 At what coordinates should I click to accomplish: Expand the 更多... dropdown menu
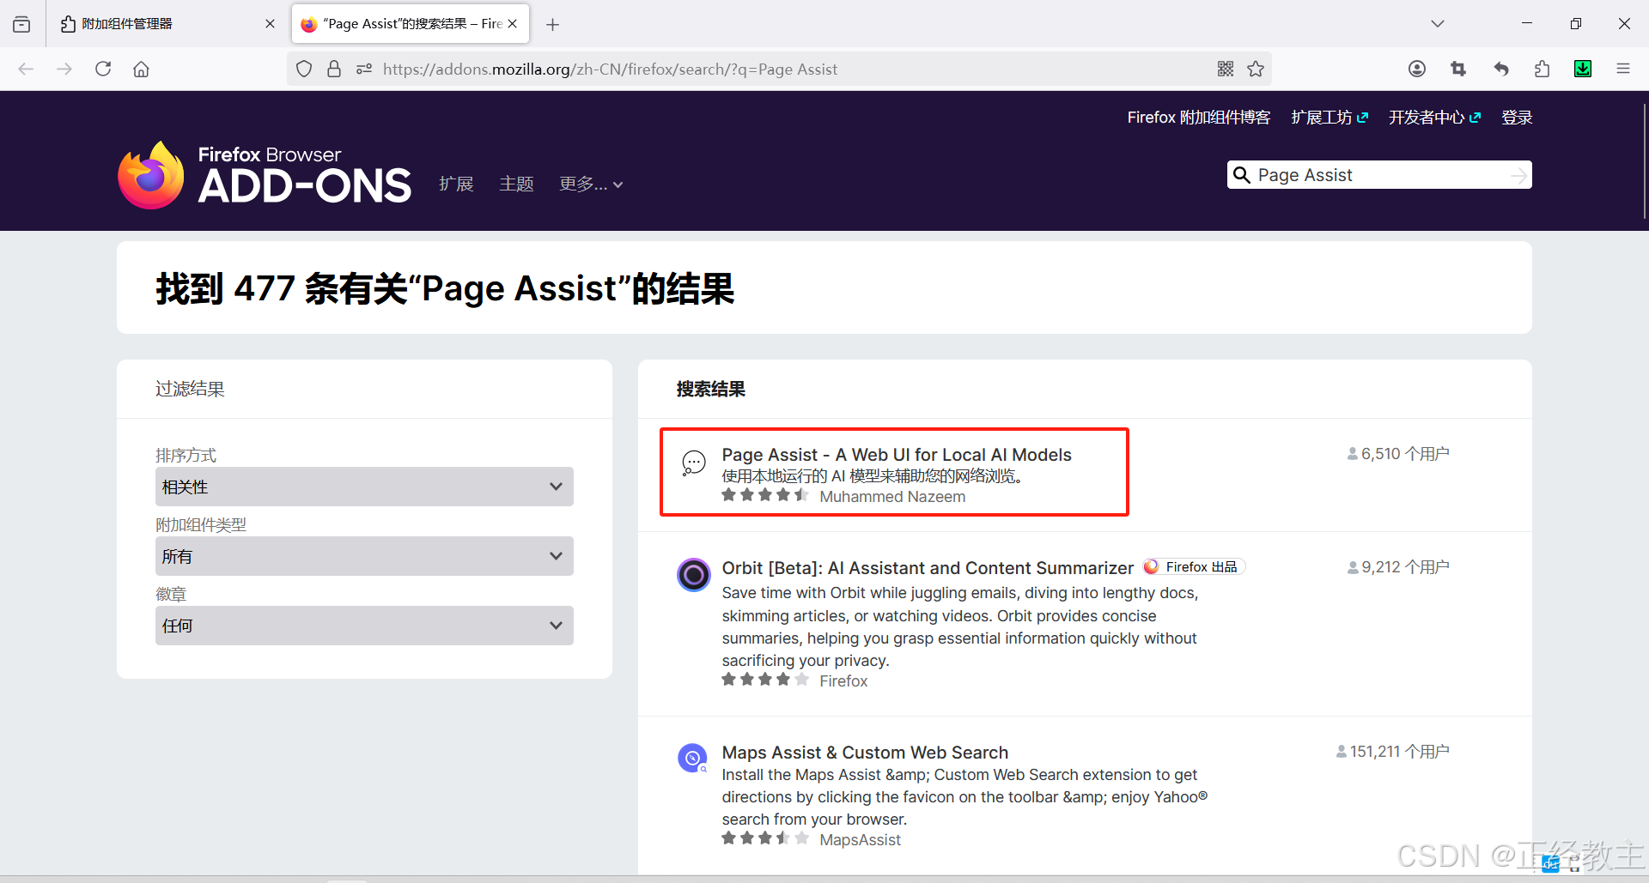click(591, 184)
